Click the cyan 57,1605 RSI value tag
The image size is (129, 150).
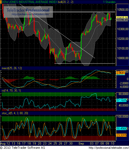[121, 100]
